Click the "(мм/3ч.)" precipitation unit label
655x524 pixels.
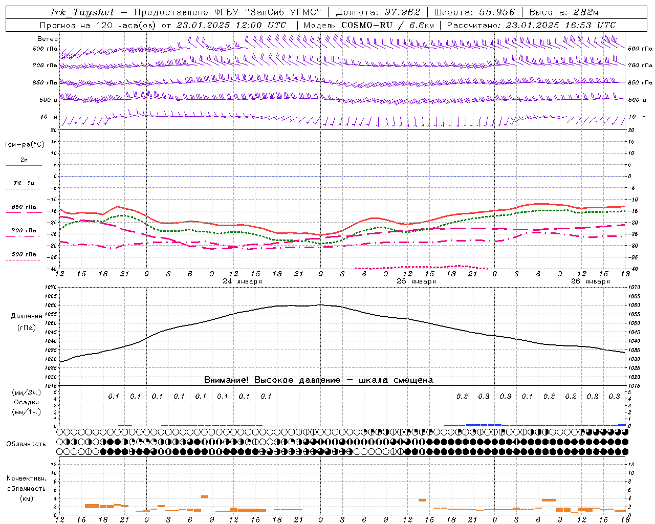[26, 392]
